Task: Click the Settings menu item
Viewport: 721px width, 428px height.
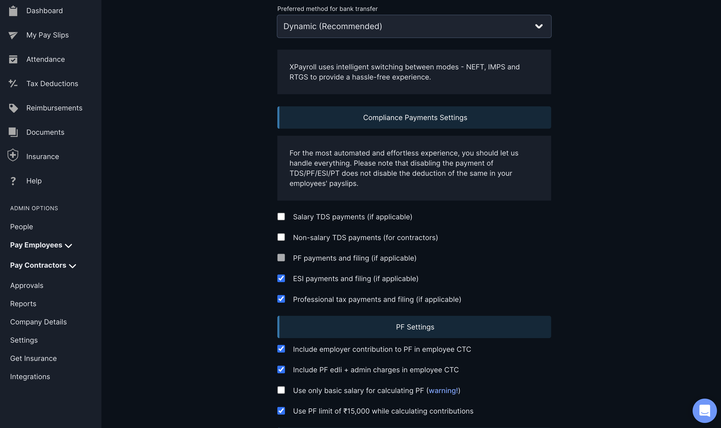Action: [24, 340]
